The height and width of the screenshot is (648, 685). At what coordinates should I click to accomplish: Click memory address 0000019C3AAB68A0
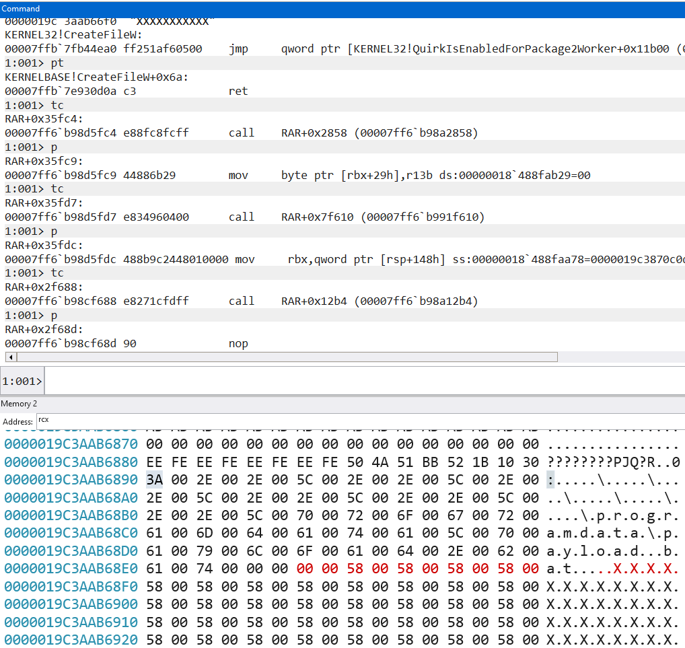71,498
